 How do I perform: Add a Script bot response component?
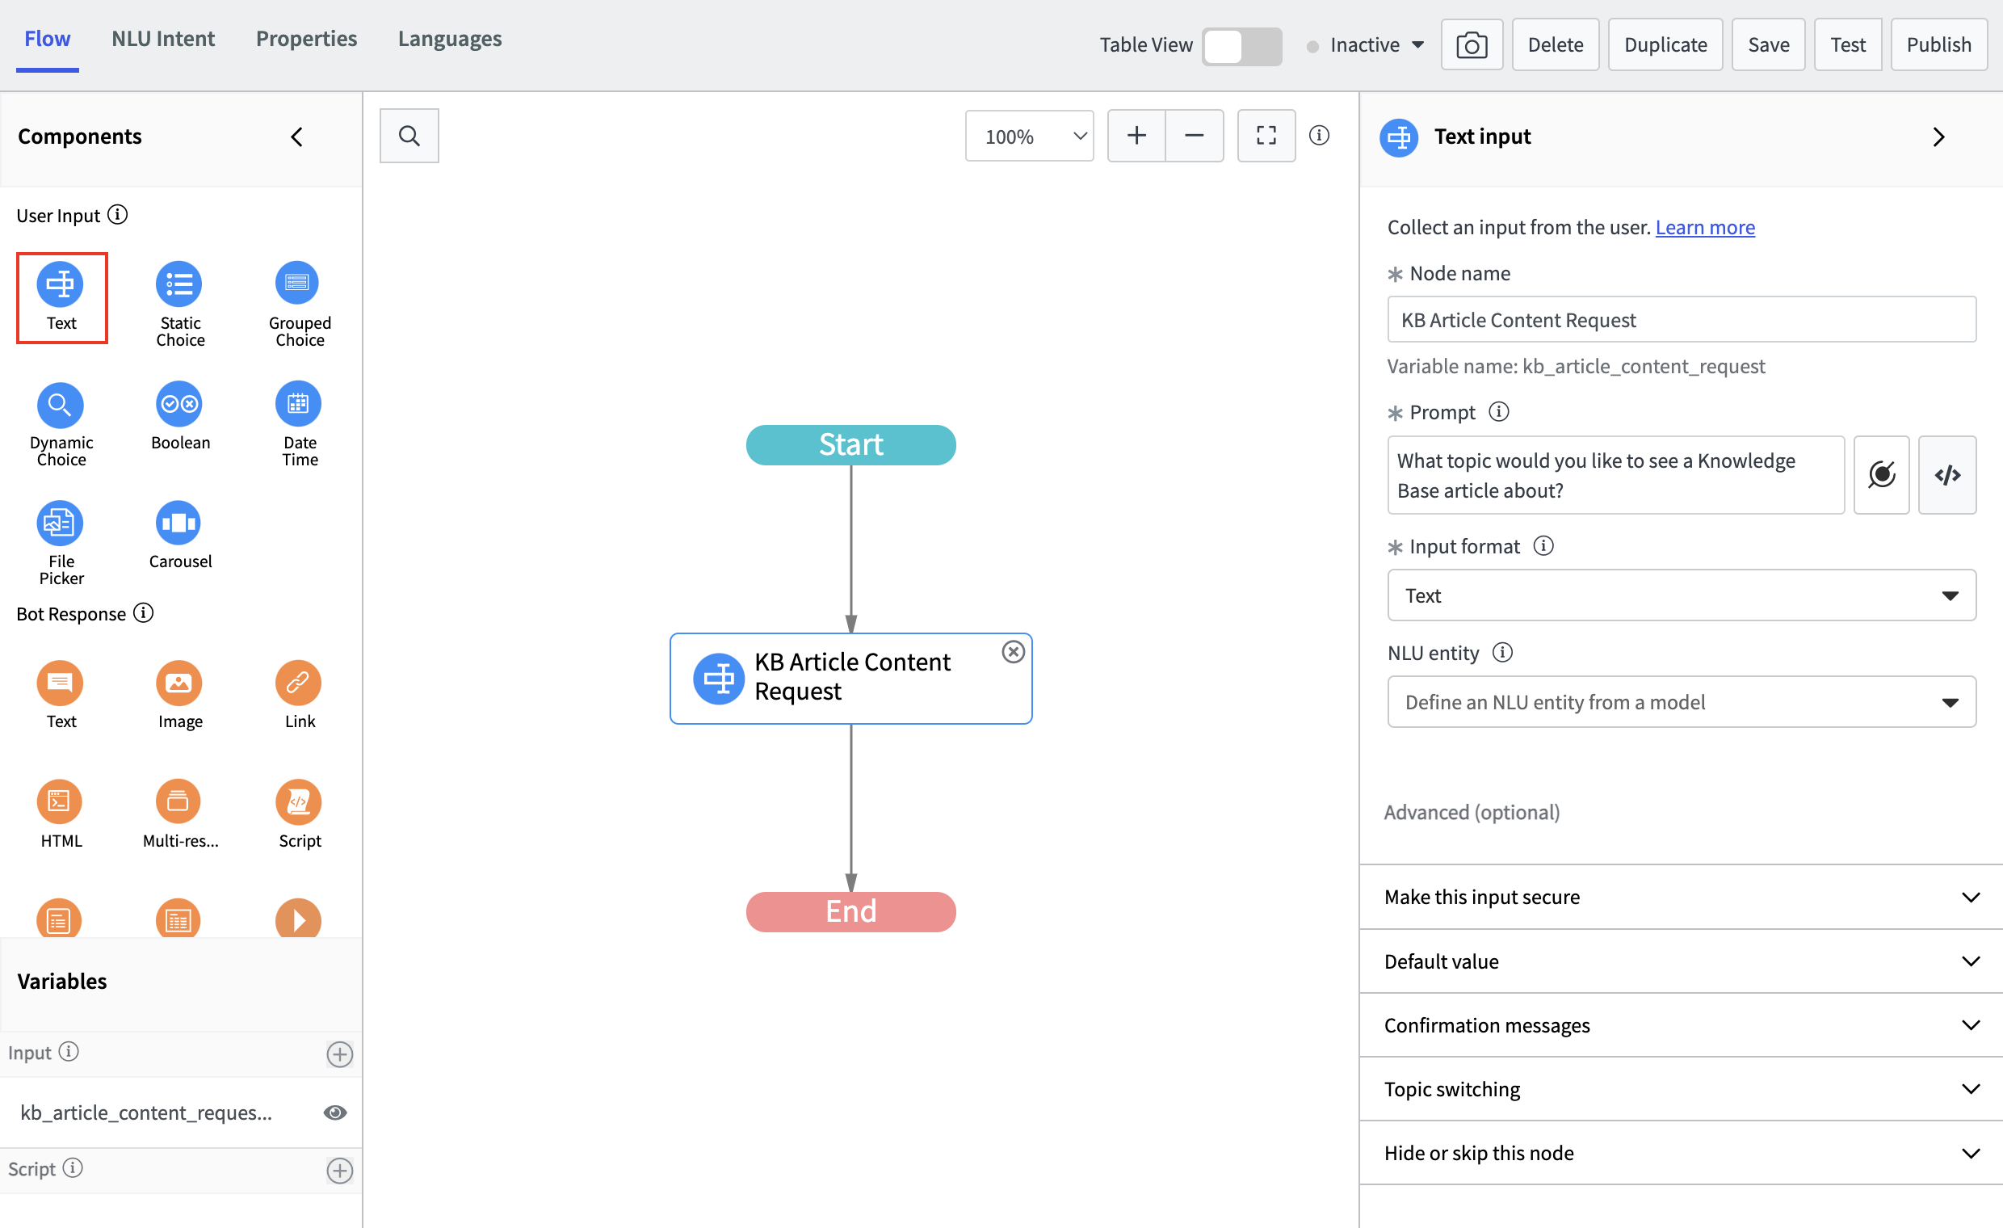299,814
